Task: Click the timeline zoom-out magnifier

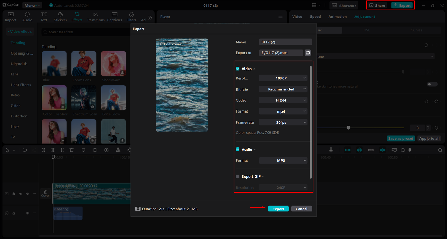Action: [x=403, y=150]
